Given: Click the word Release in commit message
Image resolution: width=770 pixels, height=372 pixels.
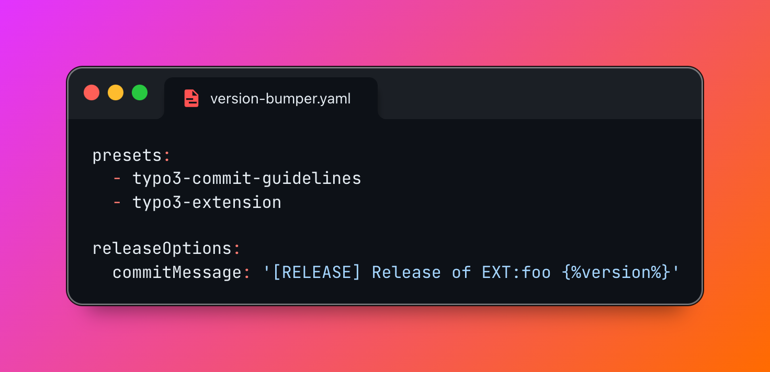Looking at the screenshot, I should (x=406, y=272).
